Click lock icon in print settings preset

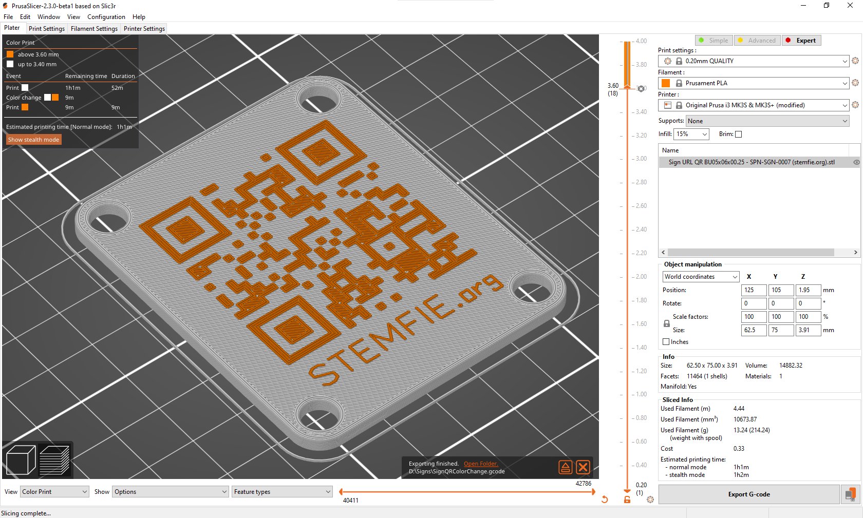[679, 61]
